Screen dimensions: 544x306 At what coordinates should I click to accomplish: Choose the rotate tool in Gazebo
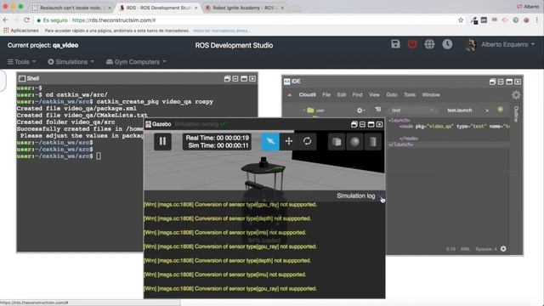307,142
